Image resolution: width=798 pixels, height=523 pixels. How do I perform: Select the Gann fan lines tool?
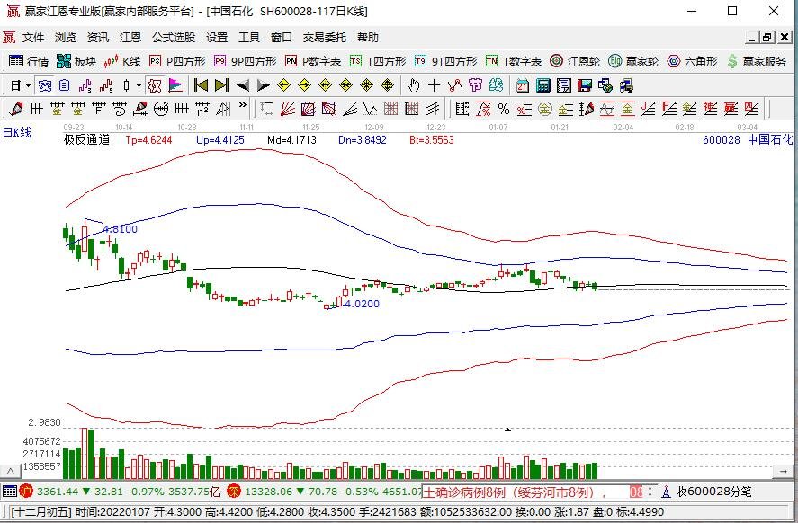coord(288,108)
